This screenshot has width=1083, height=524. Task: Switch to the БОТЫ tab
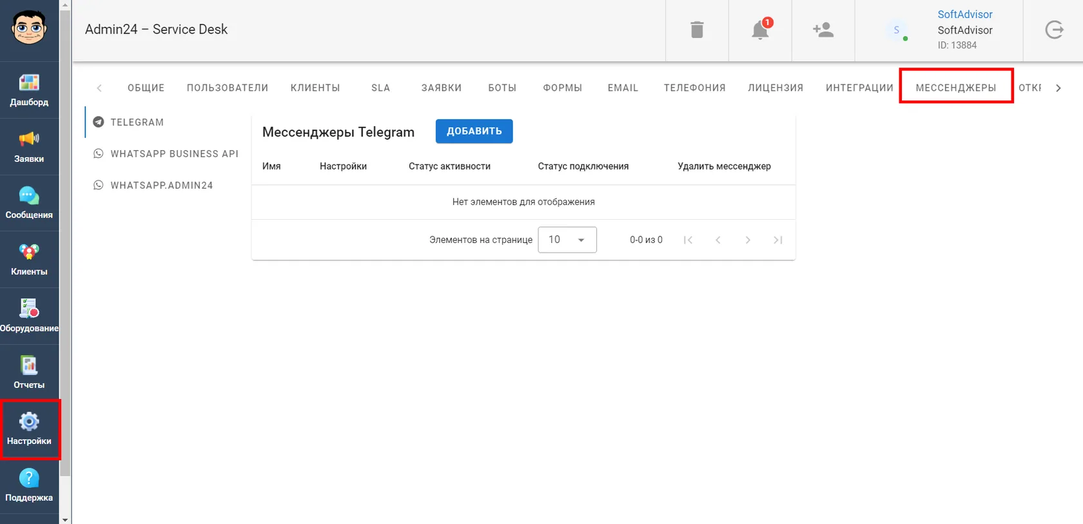pos(502,88)
